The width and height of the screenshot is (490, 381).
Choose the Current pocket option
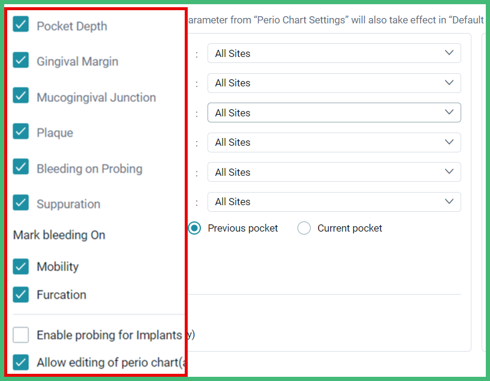pos(304,228)
